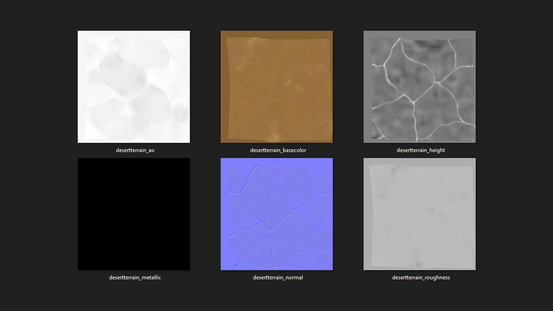553x311 pixels.
Task: Select the desertterrain_ao texture thumbnail
Action: click(x=134, y=87)
